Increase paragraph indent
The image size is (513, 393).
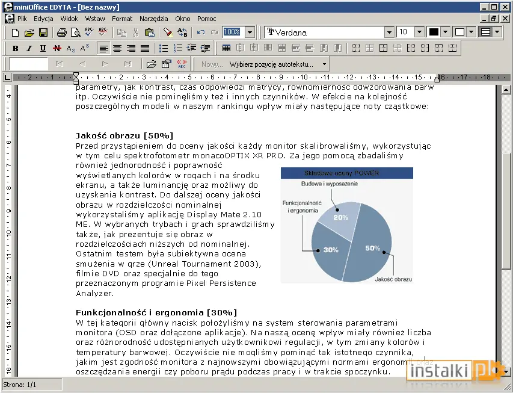pyautogui.click(x=191, y=49)
